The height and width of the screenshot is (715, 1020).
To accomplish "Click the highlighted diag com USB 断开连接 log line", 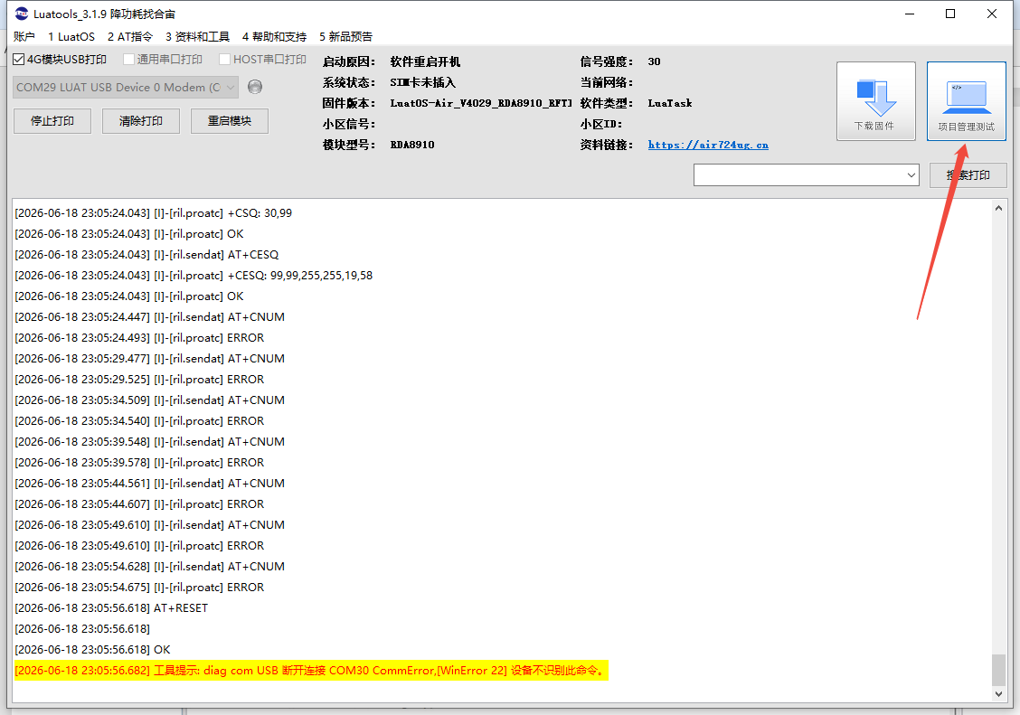I will (x=311, y=670).
